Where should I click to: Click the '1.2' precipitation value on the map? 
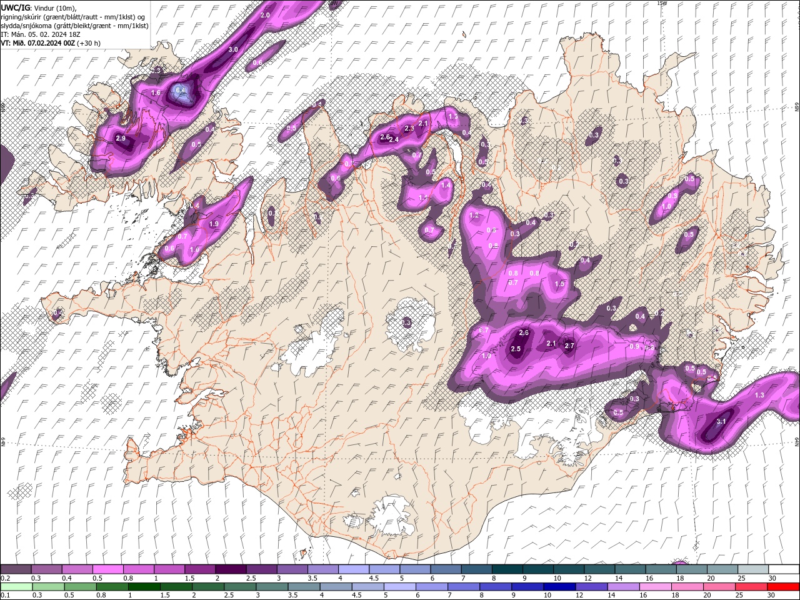point(474,215)
